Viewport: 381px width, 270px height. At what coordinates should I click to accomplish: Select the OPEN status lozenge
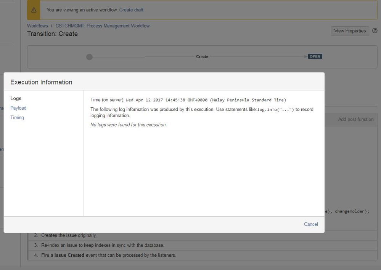pos(315,56)
